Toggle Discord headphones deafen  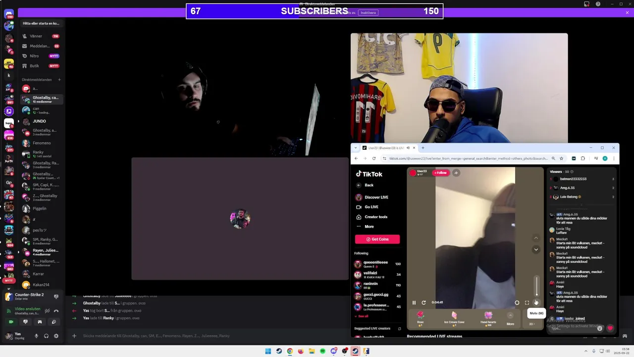(x=46, y=336)
